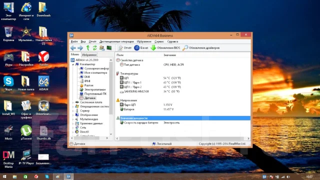Select the ЦП 1 / Ядро 1 row
This screenshot has width=320, height=180.
click(183, 82)
